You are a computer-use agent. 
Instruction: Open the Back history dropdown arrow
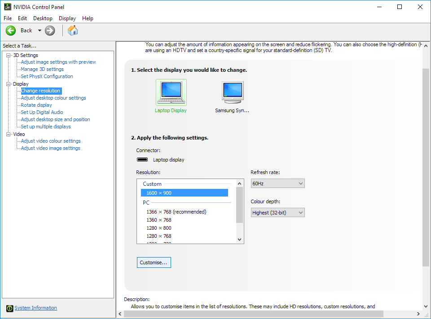tap(40, 31)
